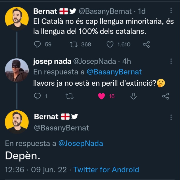Like Bernat's tweet with 1.610 likes

point(110,45)
